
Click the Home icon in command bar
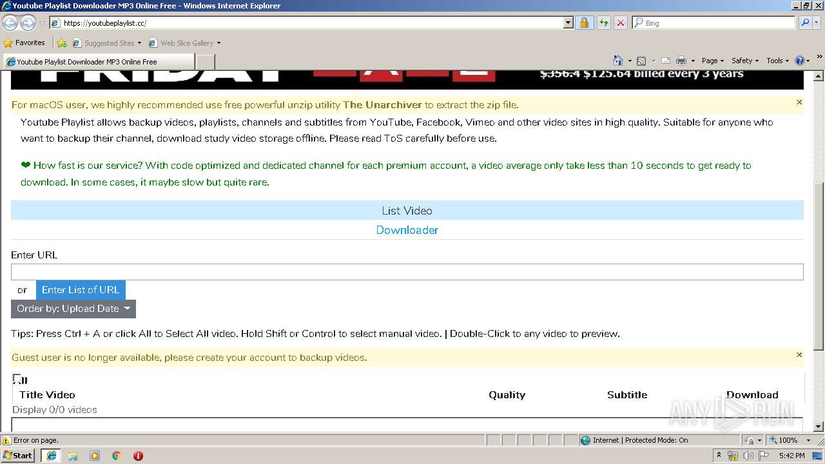pyautogui.click(x=618, y=61)
